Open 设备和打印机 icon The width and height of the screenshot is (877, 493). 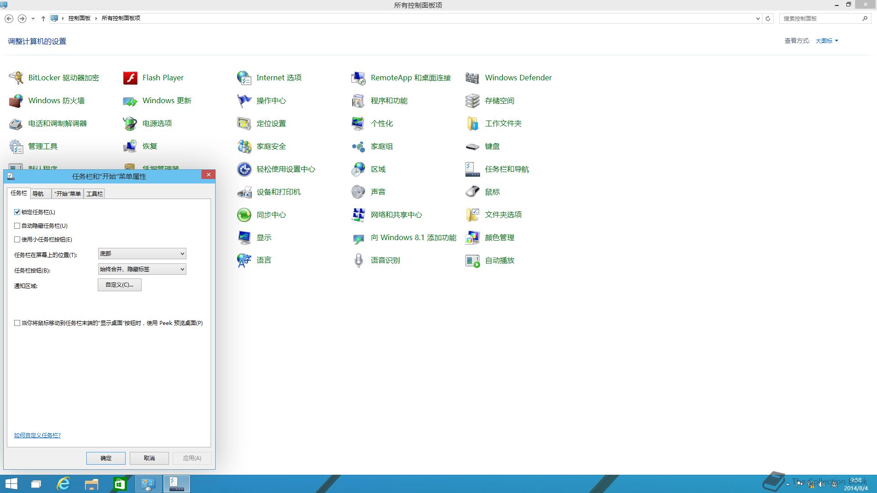click(x=244, y=192)
